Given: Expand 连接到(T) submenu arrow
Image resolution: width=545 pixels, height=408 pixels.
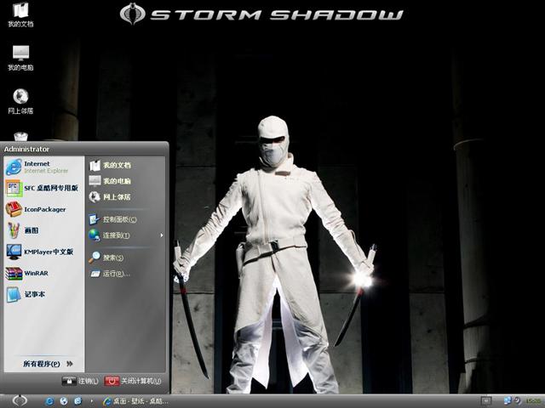Looking at the screenshot, I should (161, 235).
